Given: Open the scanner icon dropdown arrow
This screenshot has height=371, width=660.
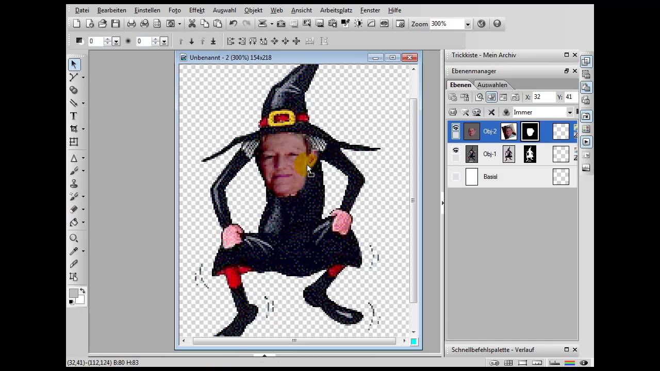Looking at the screenshot, I should (x=271, y=24).
